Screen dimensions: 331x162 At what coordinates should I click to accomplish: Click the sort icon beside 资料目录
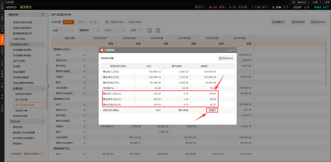point(43,15)
